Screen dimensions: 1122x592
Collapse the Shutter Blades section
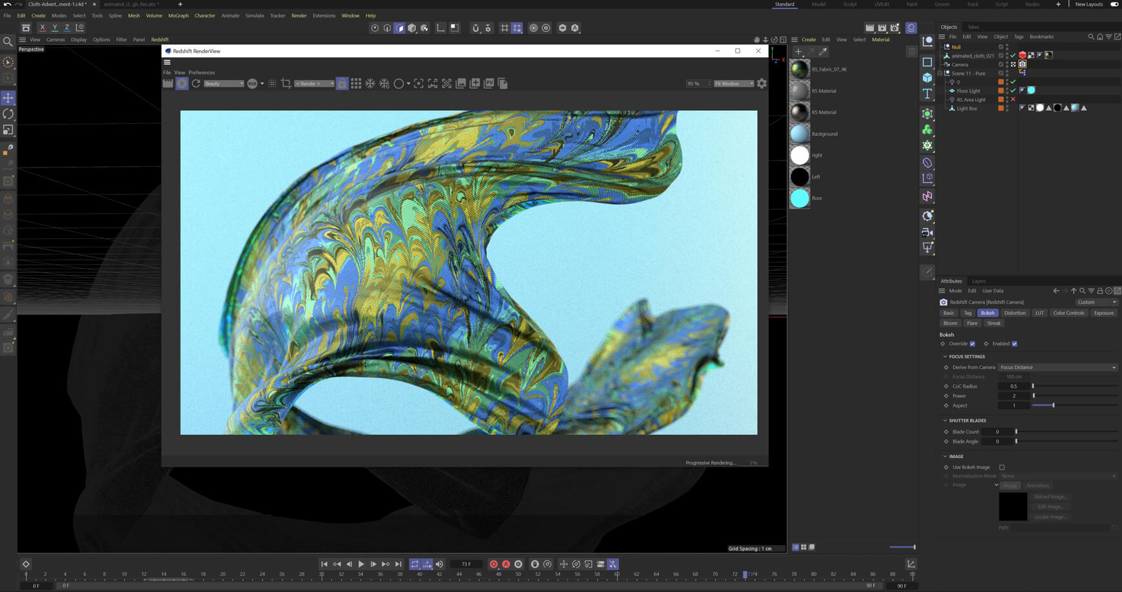click(x=945, y=421)
